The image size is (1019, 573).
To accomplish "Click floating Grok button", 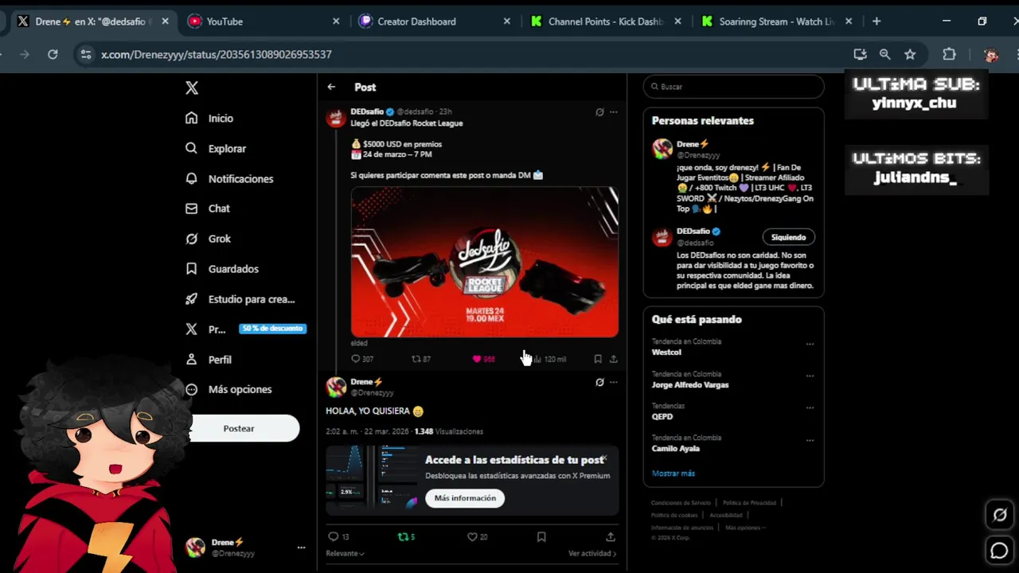I will pyautogui.click(x=999, y=515).
